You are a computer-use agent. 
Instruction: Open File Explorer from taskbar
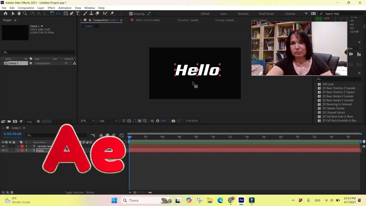pos(210,200)
